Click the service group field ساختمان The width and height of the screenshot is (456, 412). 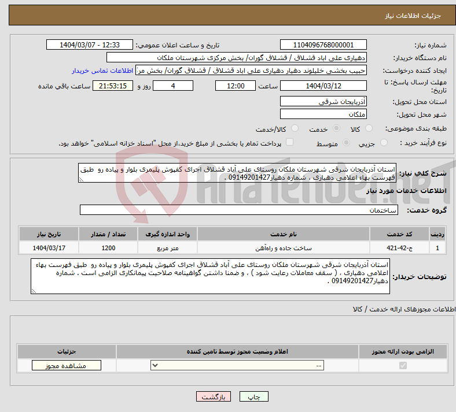pos(239,210)
